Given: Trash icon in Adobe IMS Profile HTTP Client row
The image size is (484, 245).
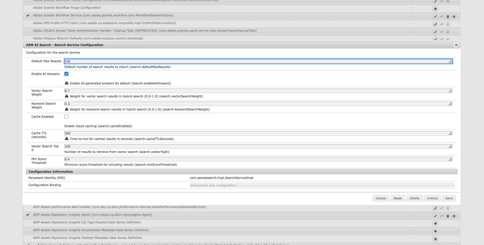Looking at the screenshot, I should click(x=448, y=24).
